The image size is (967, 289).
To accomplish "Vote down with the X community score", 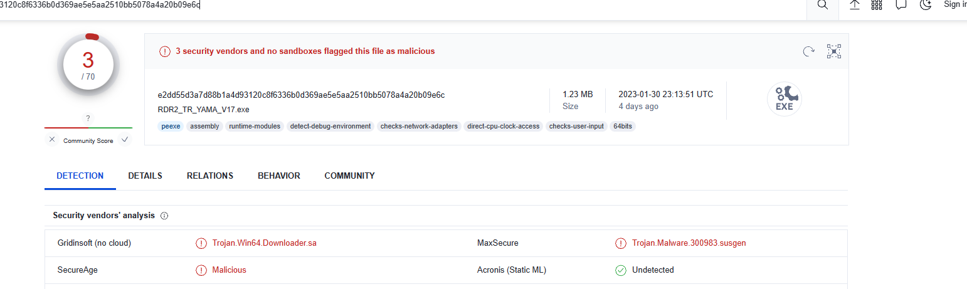I will tap(52, 140).
